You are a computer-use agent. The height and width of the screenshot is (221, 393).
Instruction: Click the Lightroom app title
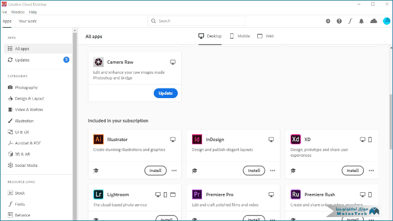tap(118, 195)
